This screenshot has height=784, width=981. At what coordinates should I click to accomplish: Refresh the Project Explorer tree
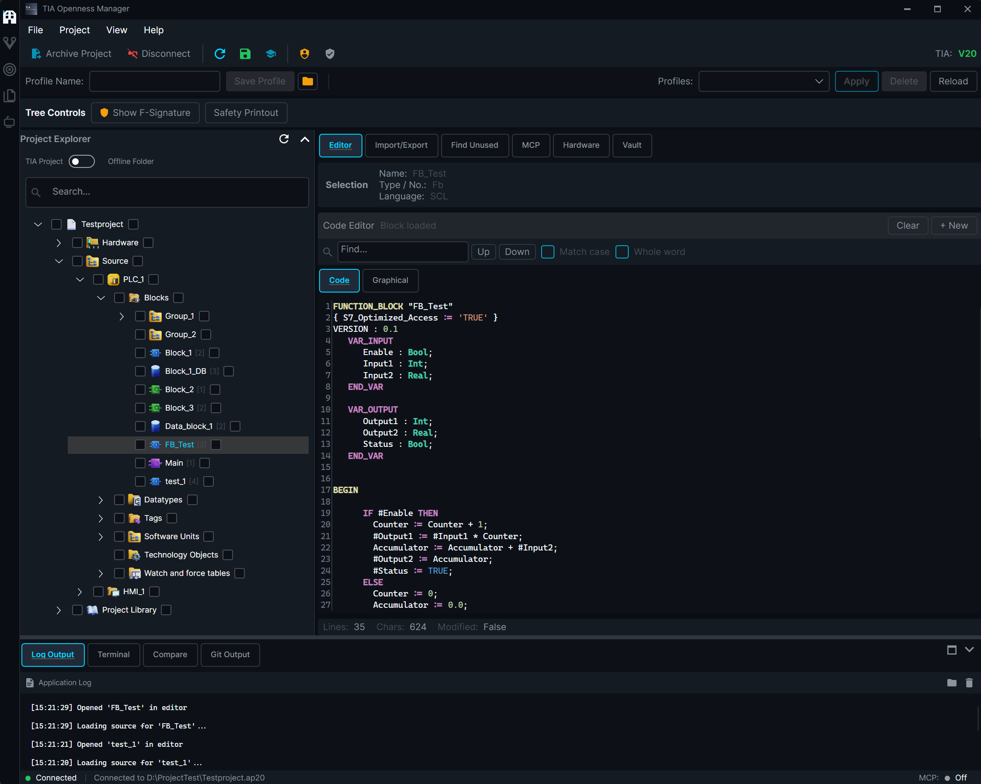pyautogui.click(x=284, y=139)
